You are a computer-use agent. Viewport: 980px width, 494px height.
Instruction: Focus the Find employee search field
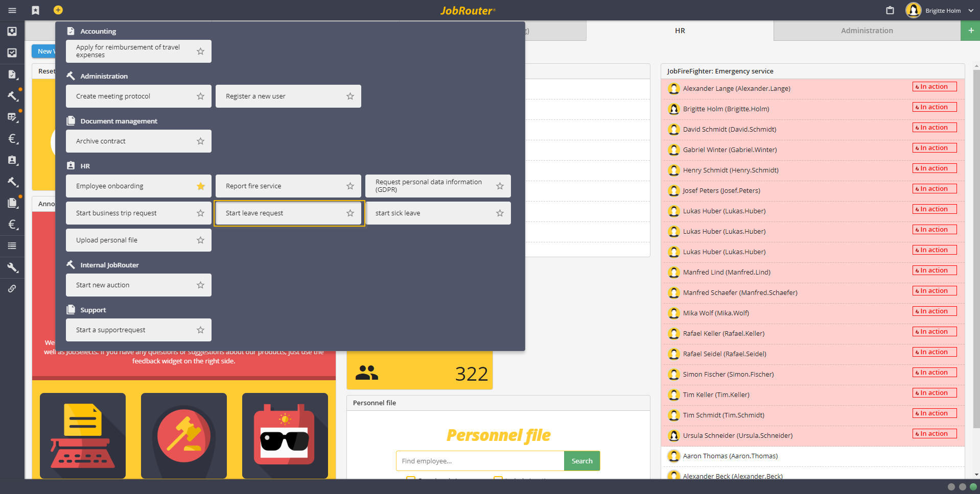(x=480, y=461)
